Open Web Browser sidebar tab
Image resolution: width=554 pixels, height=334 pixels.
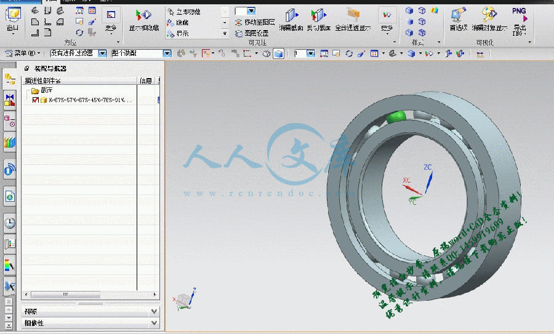pyautogui.click(x=9, y=196)
